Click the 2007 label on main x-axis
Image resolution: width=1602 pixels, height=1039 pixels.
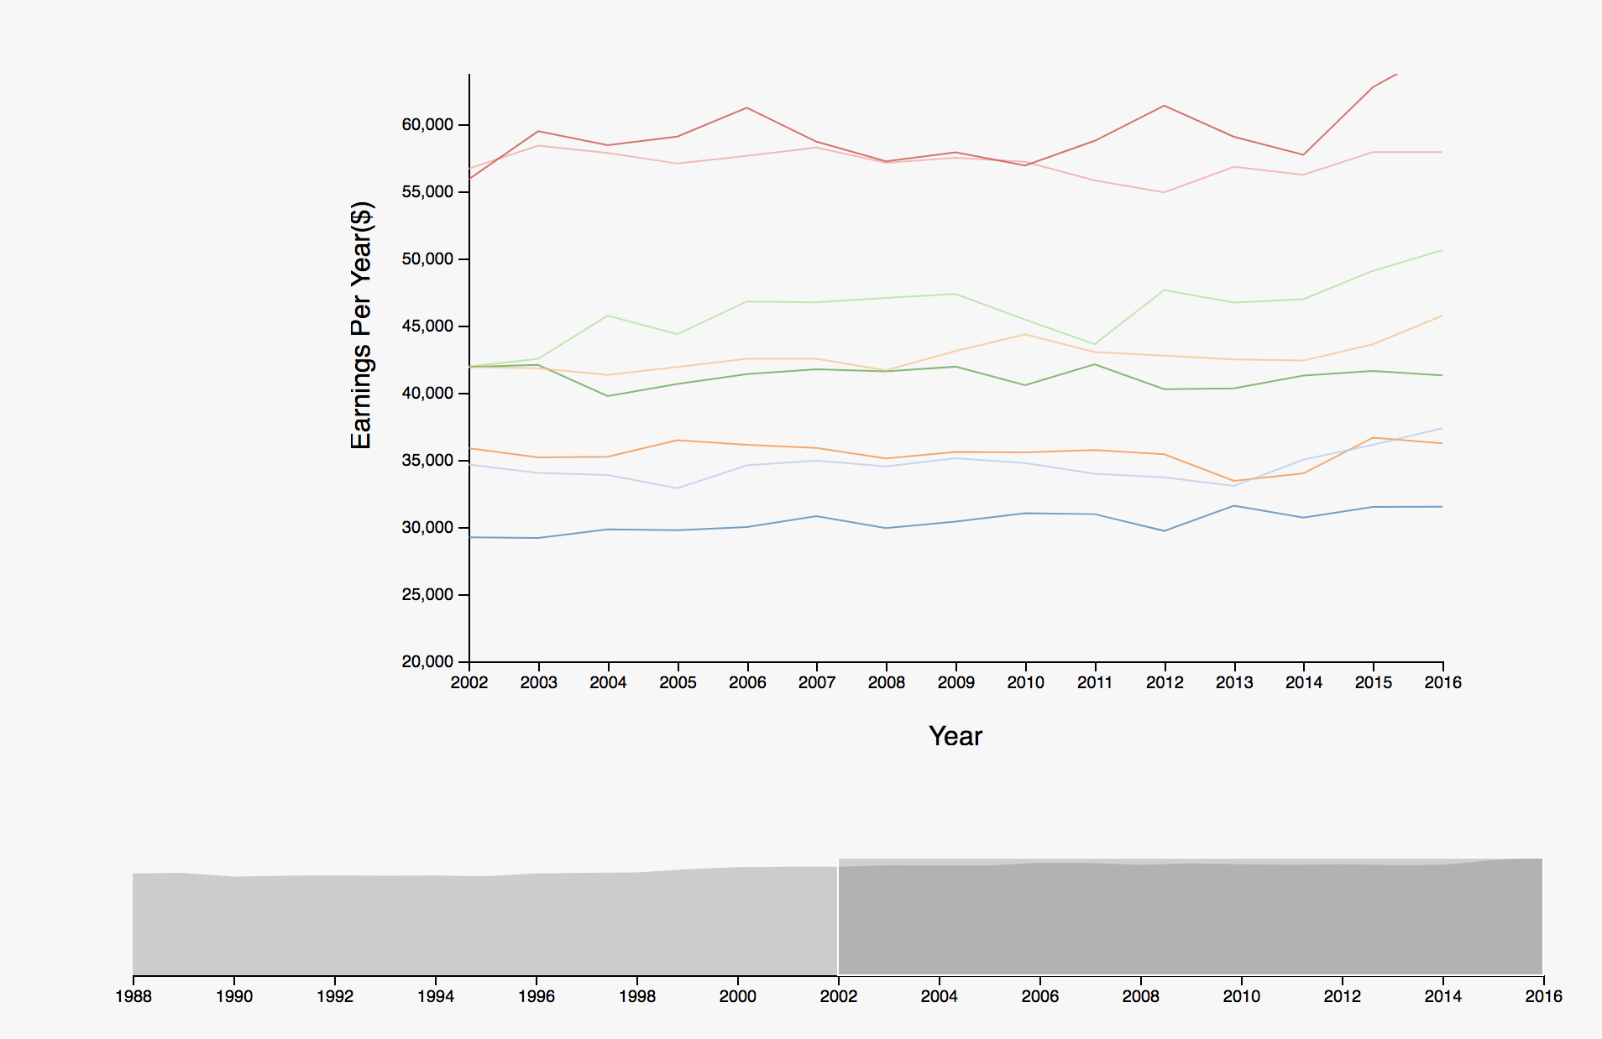click(x=817, y=682)
